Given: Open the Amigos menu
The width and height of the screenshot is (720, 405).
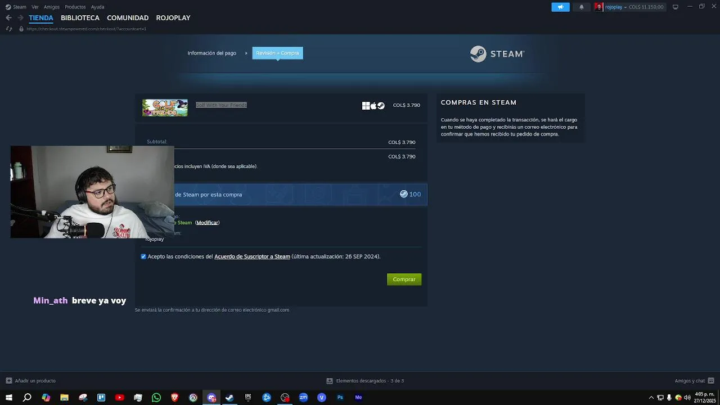Looking at the screenshot, I should [52, 7].
